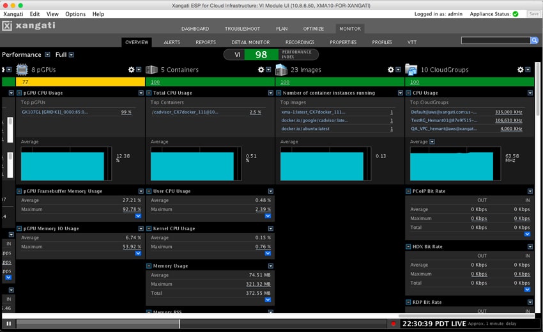Open the pGPUs settings gear

131,70
